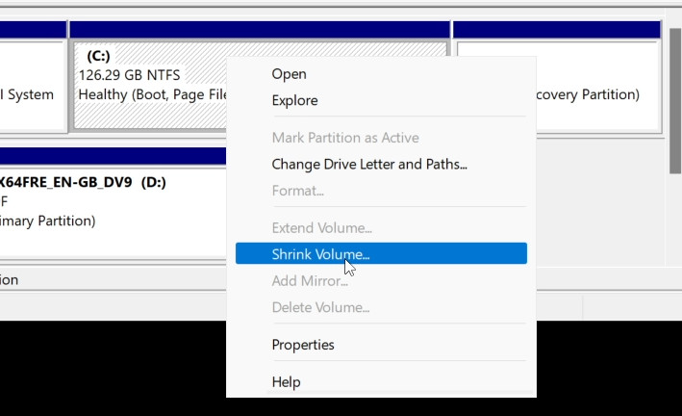Click the greyed-out Delete Volume entry

click(x=320, y=308)
